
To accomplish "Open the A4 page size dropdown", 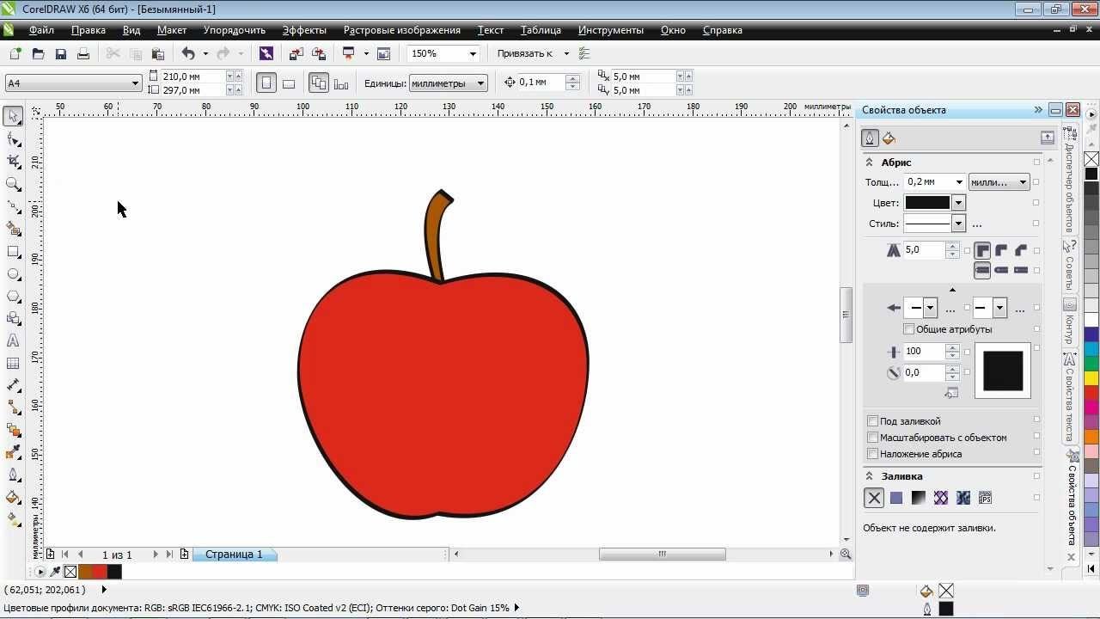I will tap(135, 83).
